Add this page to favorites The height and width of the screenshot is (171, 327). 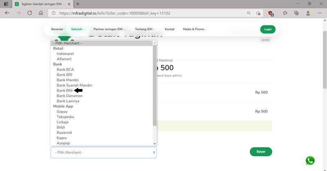pyautogui.click(x=258, y=13)
